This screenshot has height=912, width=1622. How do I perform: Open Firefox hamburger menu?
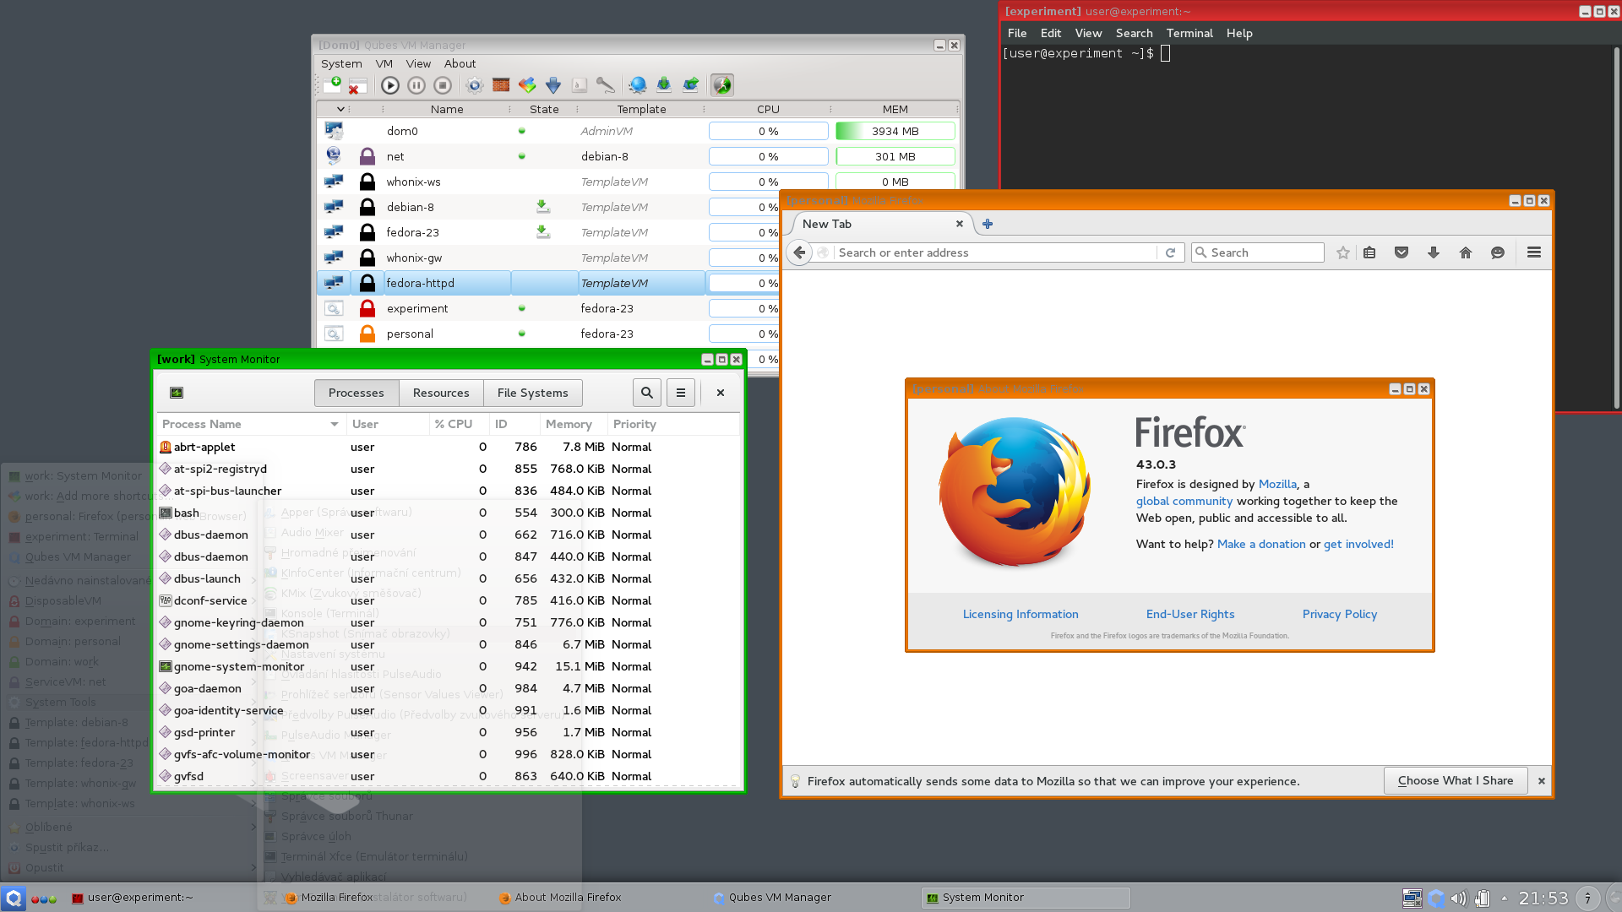coord(1534,252)
